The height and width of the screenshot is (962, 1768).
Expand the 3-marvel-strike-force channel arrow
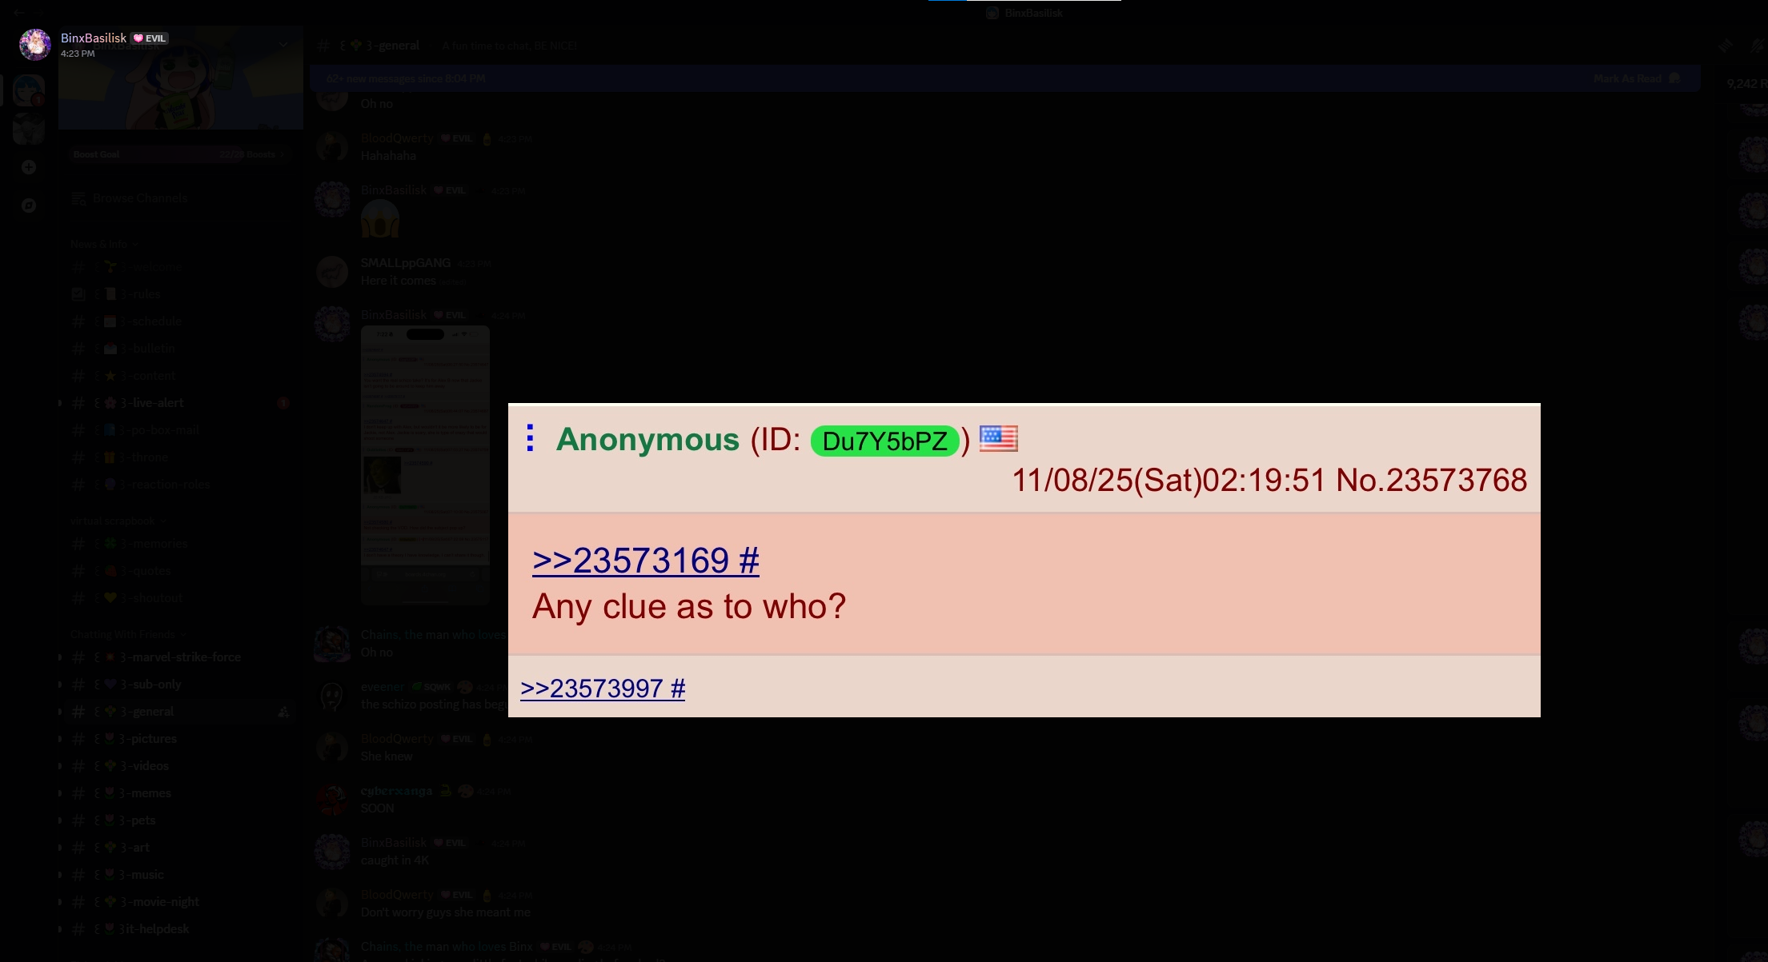(x=60, y=657)
